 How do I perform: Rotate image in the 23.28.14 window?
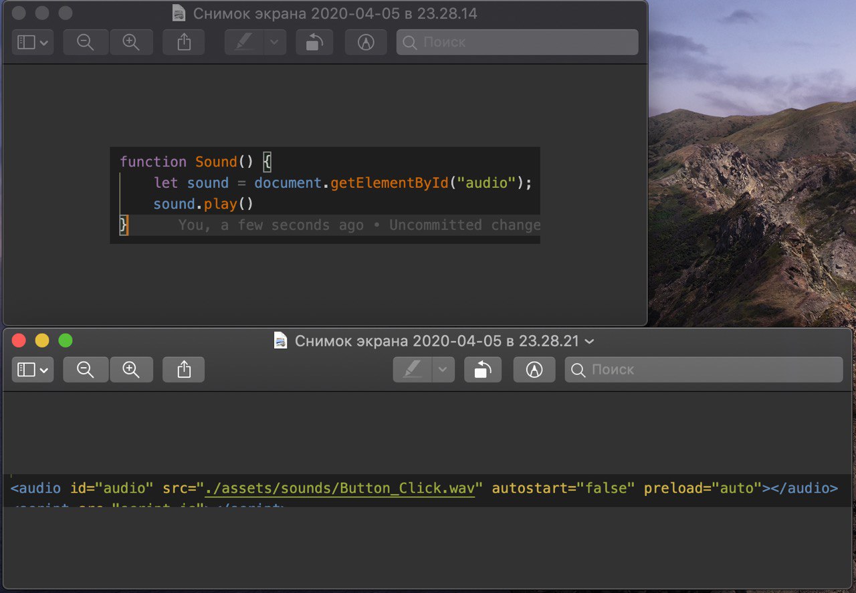pos(314,42)
